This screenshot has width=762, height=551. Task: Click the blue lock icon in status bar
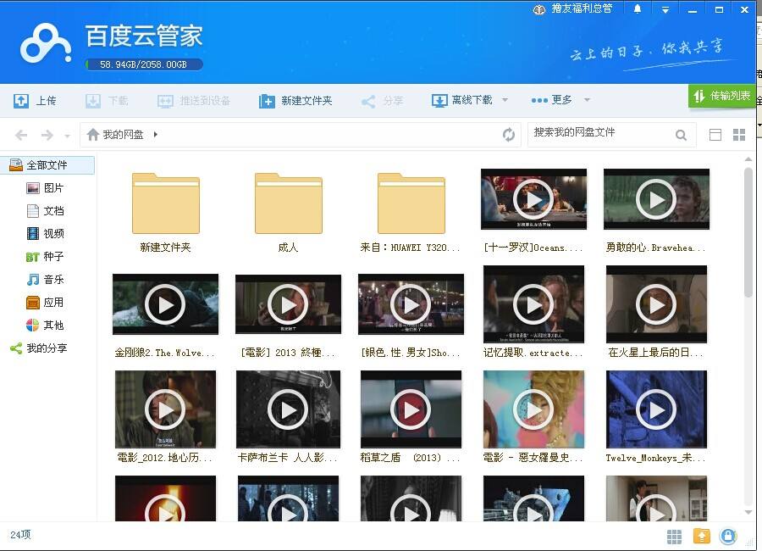(727, 536)
